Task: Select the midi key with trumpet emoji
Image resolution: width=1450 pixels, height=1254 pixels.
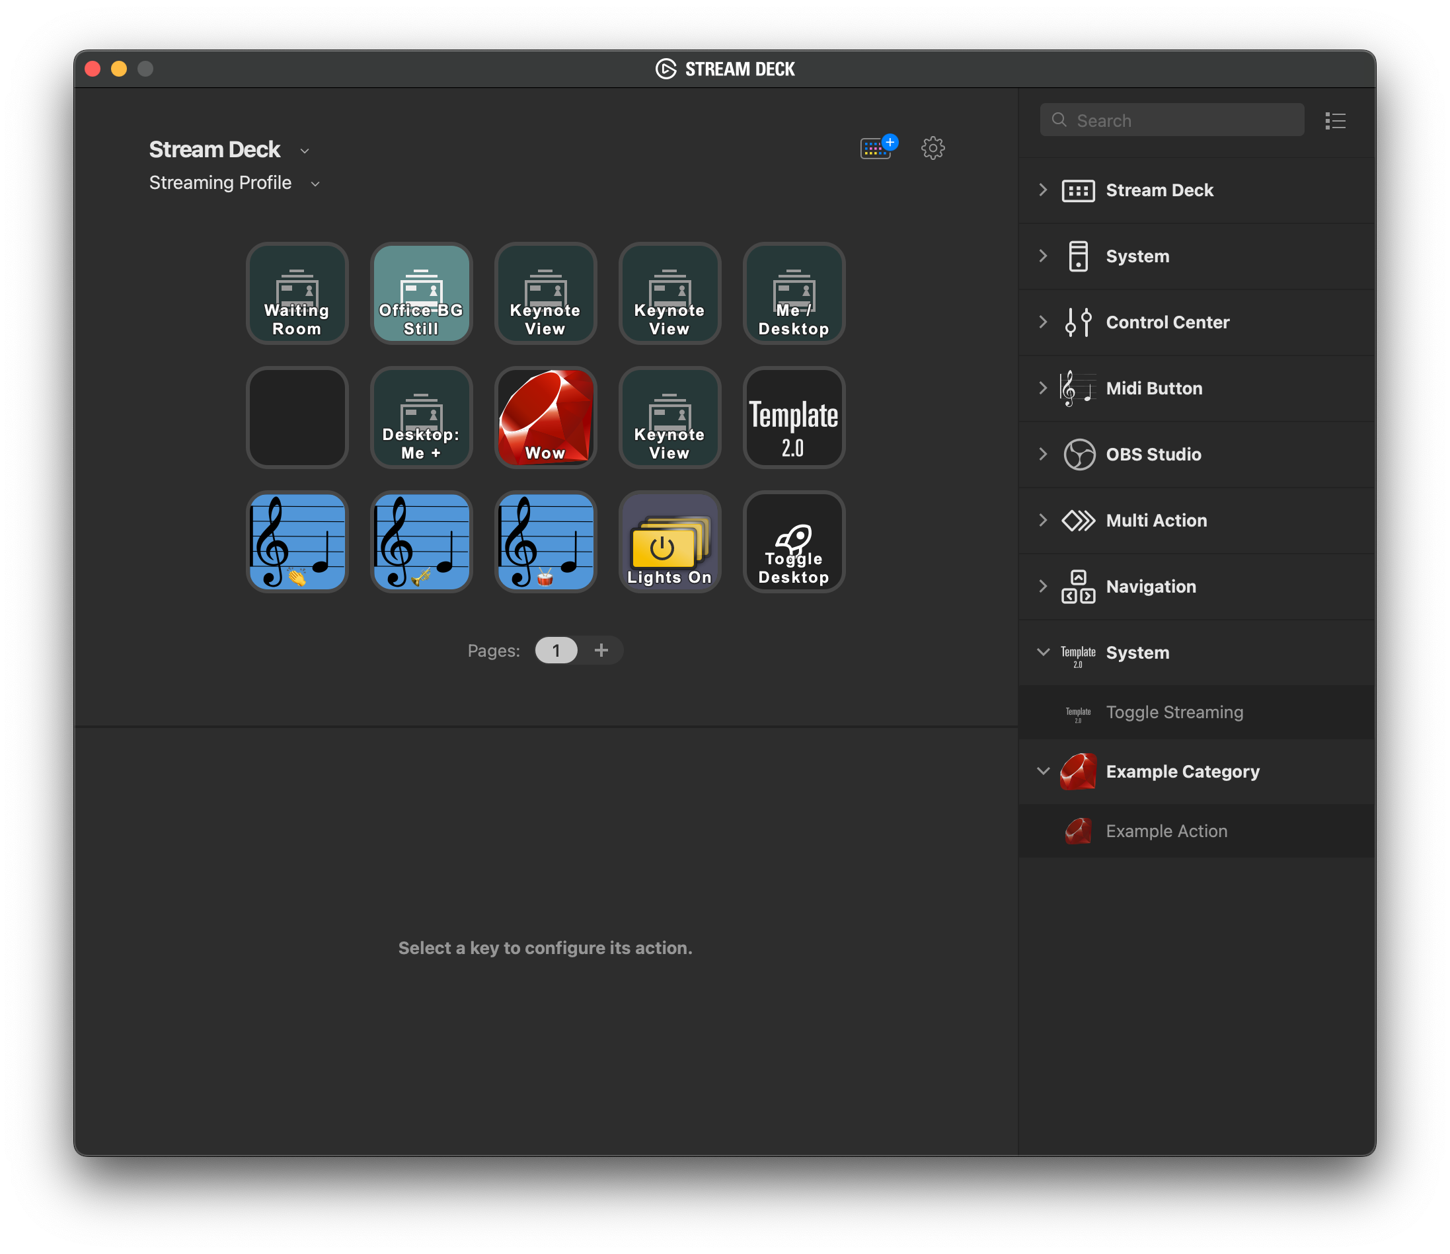Action: pos(420,542)
